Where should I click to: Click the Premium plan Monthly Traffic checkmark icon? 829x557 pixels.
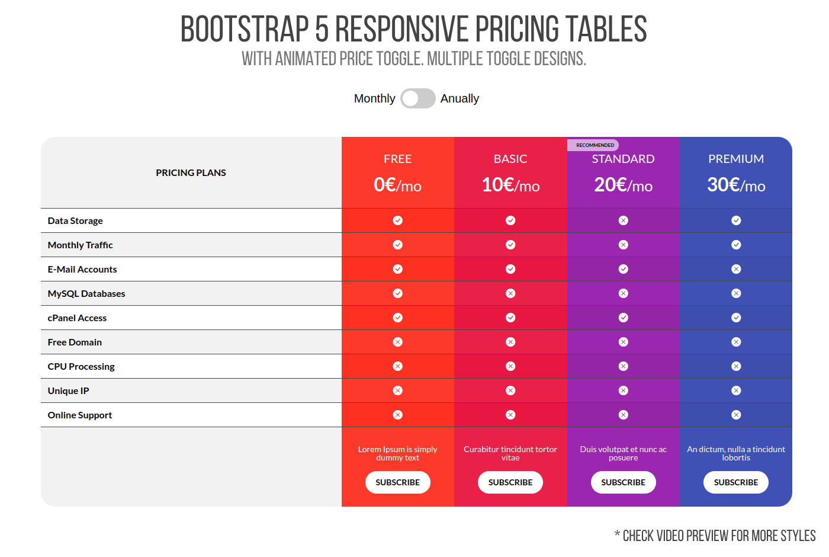click(736, 245)
